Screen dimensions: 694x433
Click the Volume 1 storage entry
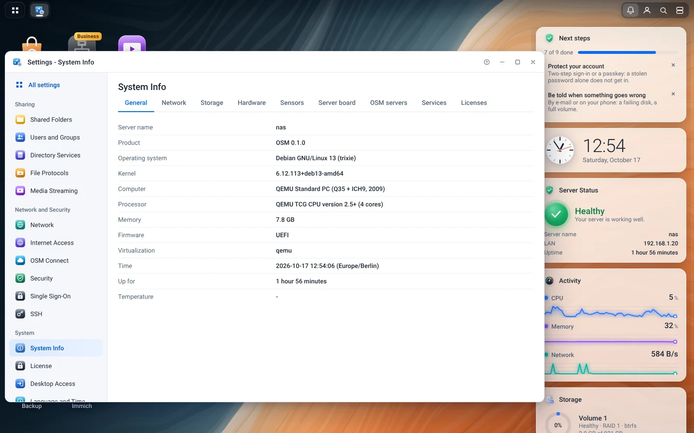pyautogui.click(x=611, y=423)
